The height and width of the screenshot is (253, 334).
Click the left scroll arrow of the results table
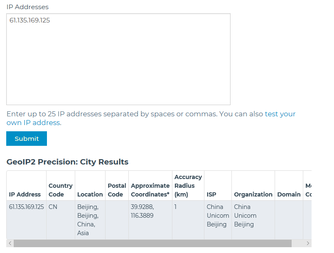point(10,243)
